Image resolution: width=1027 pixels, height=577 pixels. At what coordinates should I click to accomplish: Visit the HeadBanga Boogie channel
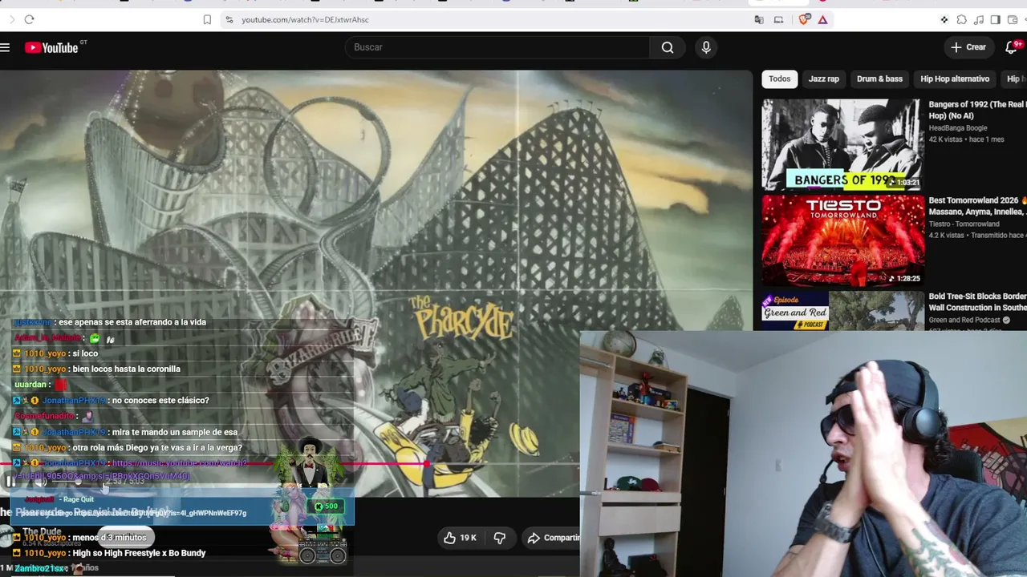pyautogui.click(x=958, y=127)
